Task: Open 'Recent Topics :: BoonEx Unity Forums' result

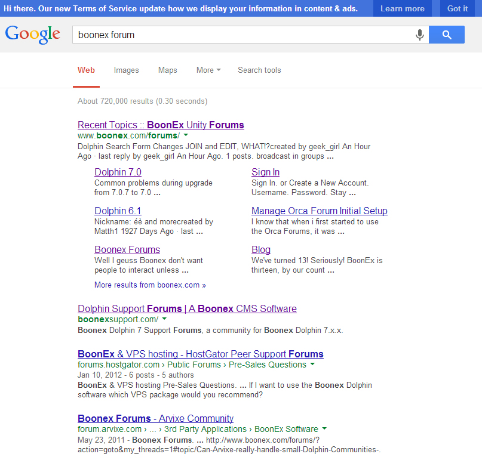Action: click(161, 125)
